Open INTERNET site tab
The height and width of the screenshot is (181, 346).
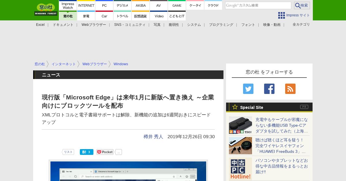(x=86, y=5)
